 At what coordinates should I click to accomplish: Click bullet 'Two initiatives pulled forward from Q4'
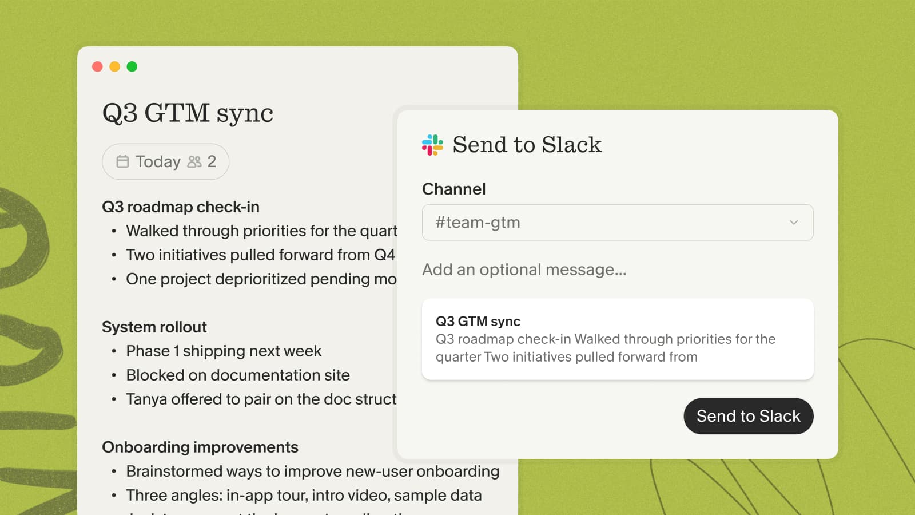(x=261, y=255)
